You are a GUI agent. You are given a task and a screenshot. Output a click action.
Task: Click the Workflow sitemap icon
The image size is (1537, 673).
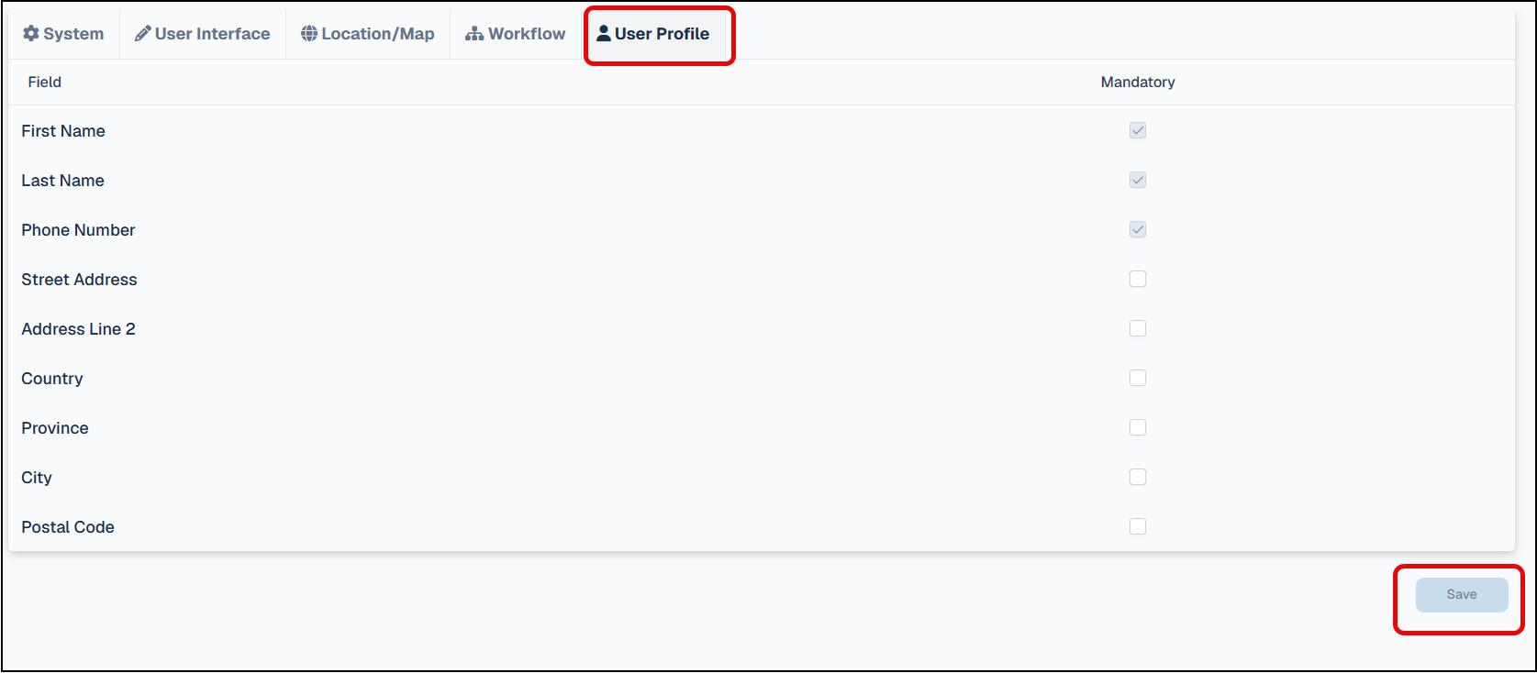[474, 34]
